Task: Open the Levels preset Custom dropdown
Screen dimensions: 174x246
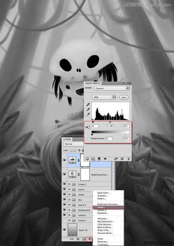Action: 112,88
